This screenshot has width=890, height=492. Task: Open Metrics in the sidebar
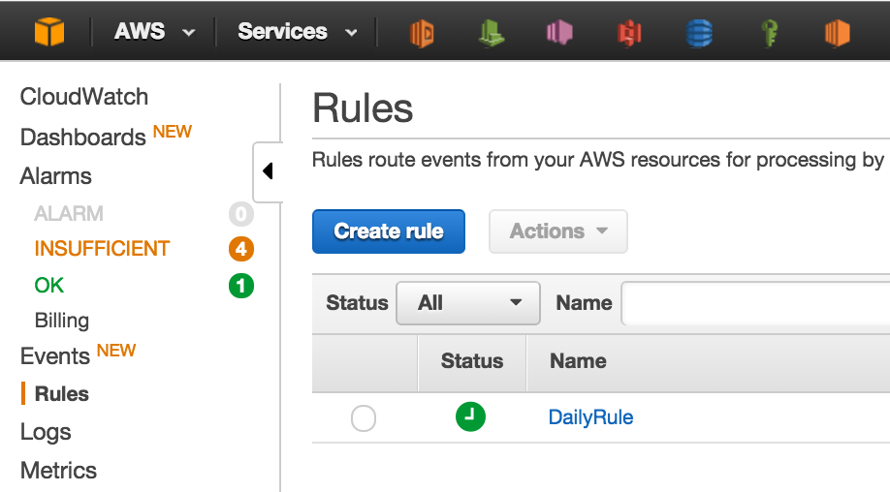click(58, 471)
